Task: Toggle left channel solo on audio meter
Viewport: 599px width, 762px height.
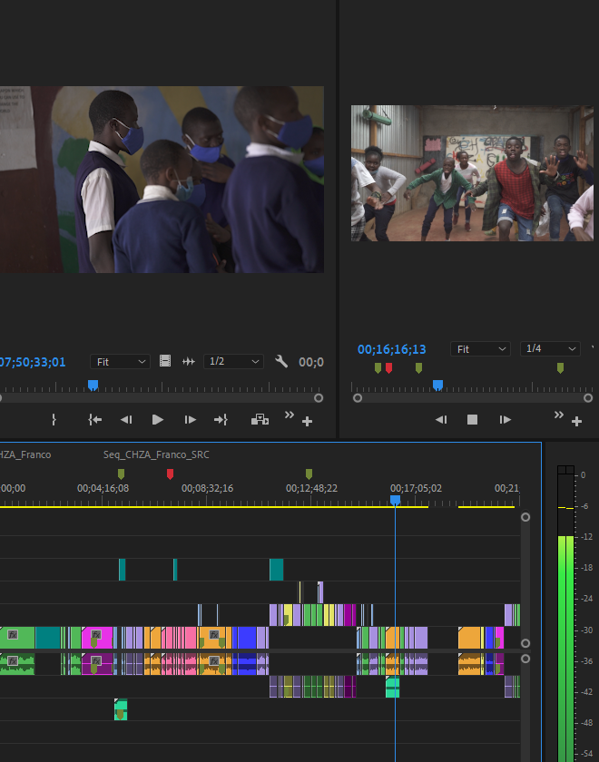Action: [562, 470]
